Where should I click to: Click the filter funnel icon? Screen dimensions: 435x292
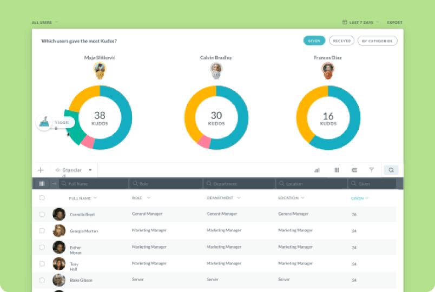point(372,170)
